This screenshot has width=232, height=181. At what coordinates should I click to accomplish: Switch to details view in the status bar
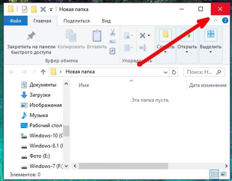[x=214, y=174]
